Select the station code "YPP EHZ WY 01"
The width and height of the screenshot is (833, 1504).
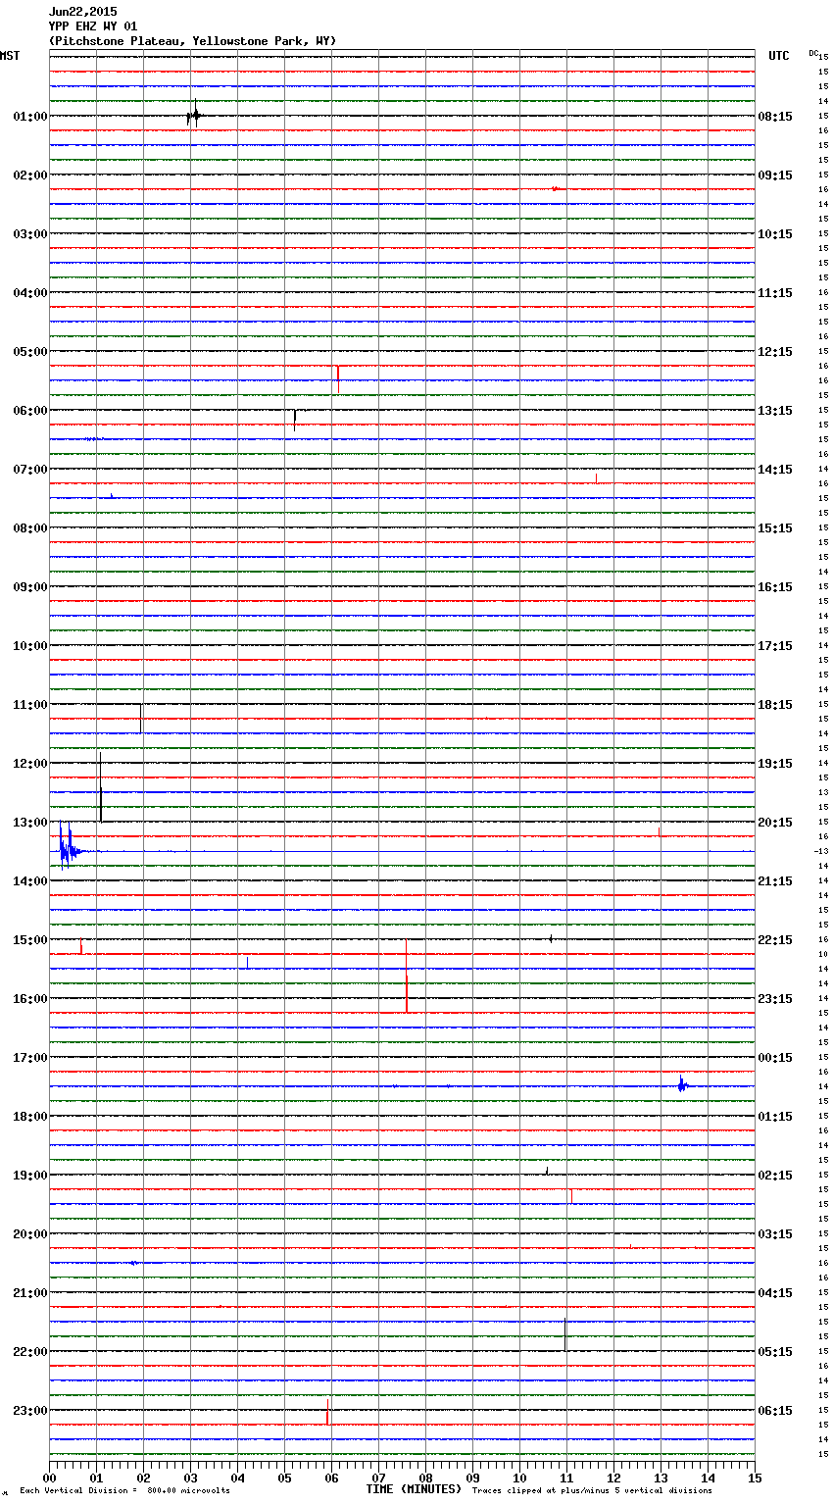tap(93, 26)
